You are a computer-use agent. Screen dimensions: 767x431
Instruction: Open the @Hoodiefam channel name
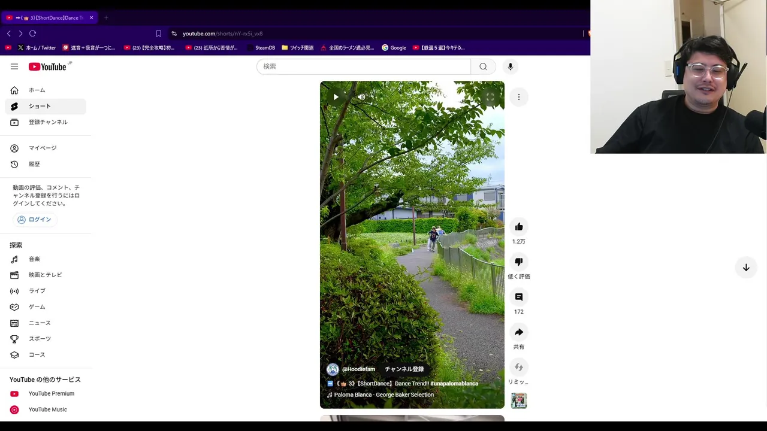[358, 369]
